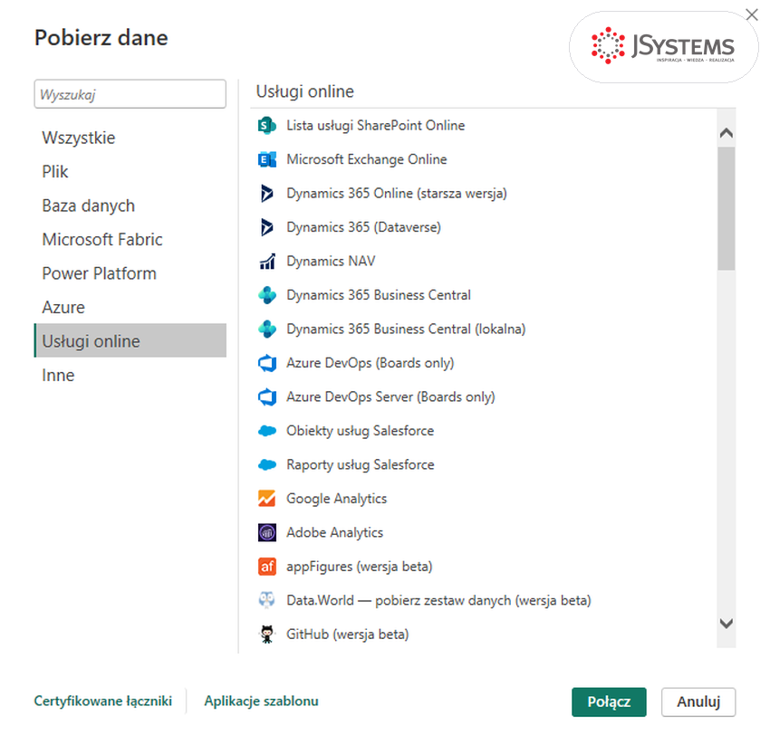Select Dynamics 365 (Dataverse) text
770x735 pixels.
363,227
